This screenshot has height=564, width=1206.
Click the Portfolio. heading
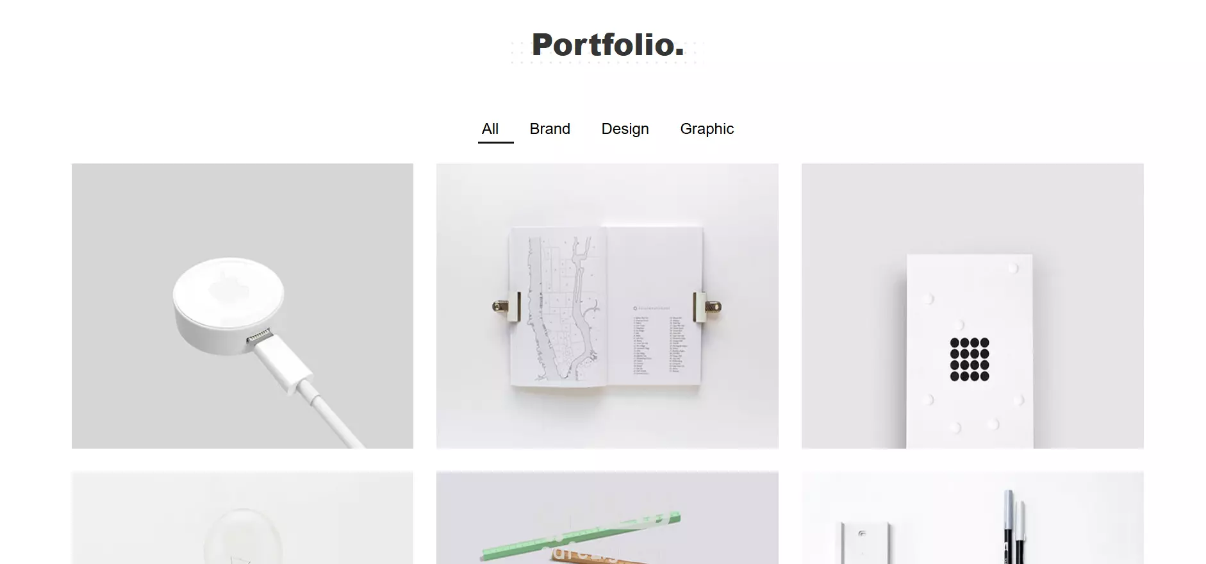pyautogui.click(x=607, y=45)
